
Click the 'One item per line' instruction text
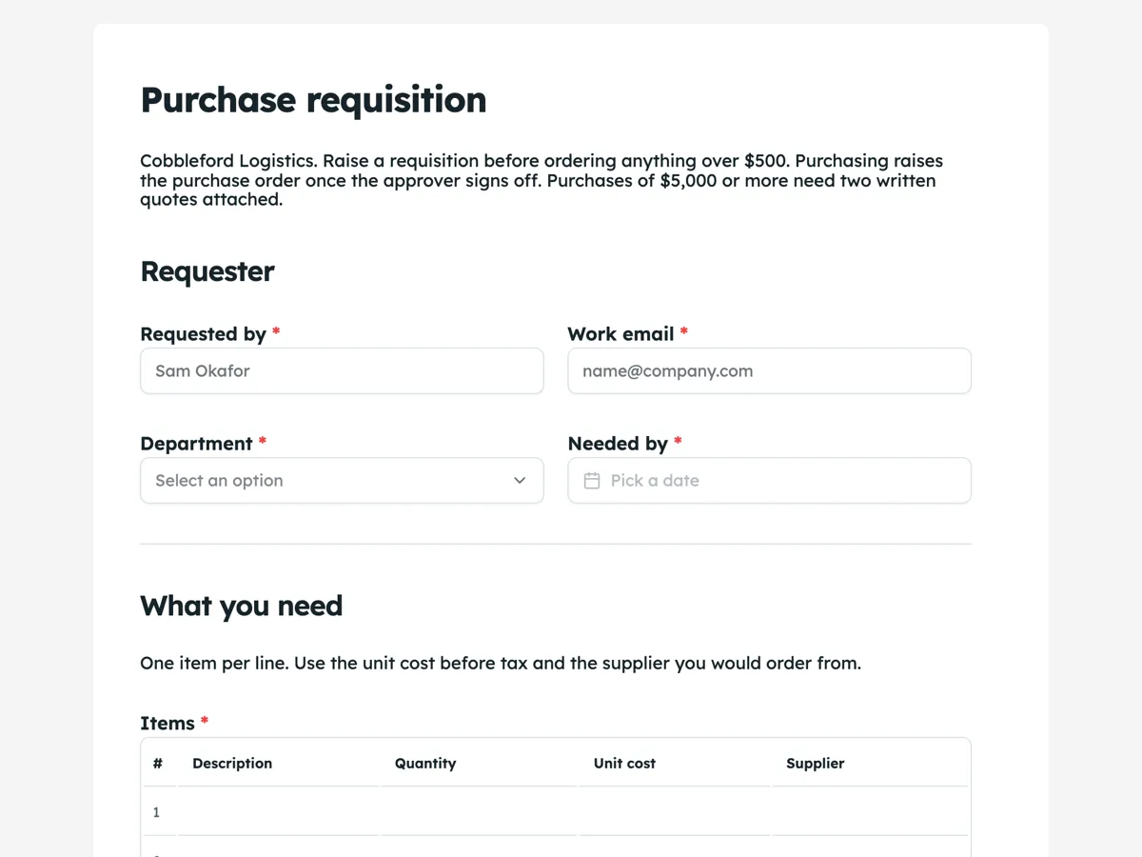(501, 663)
